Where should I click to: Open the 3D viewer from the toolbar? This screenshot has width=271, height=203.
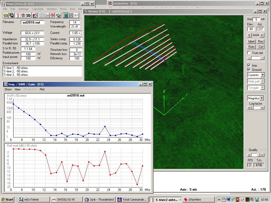pyautogui.click(x=28, y=15)
